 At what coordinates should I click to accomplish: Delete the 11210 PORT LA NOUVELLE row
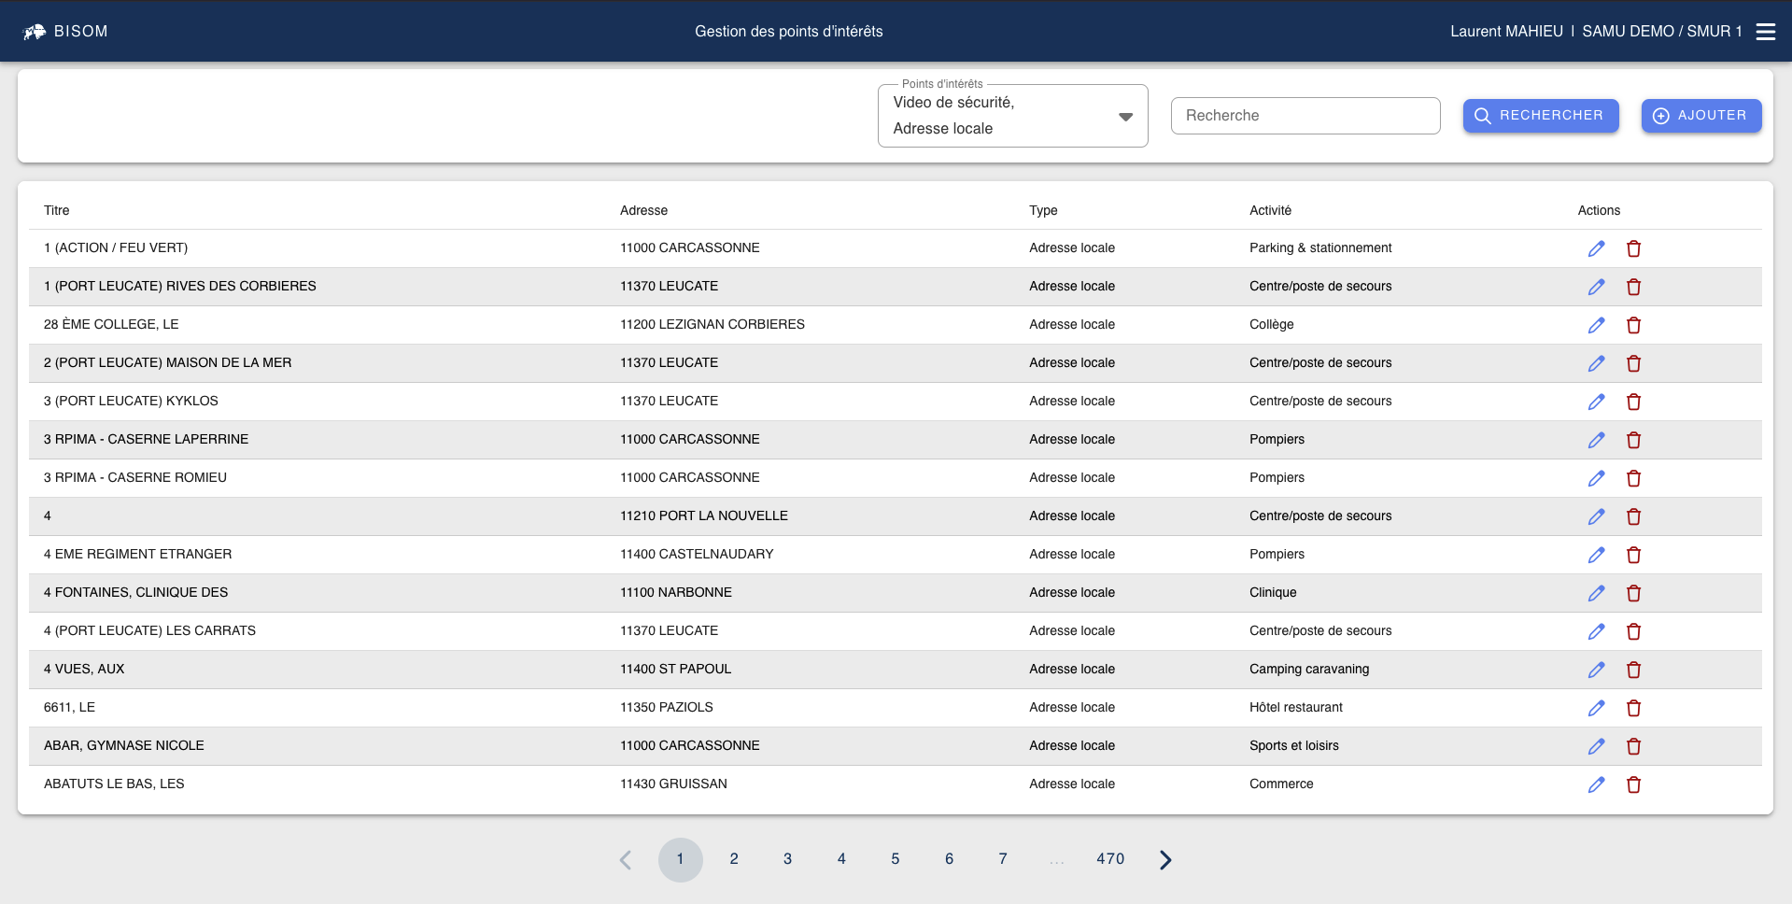coord(1633,516)
